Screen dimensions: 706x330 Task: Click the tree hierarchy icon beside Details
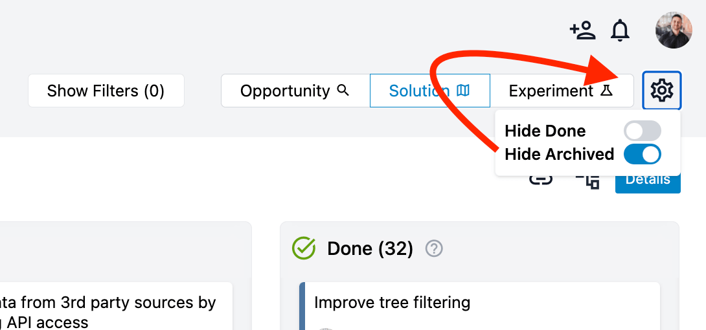click(x=588, y=181)
